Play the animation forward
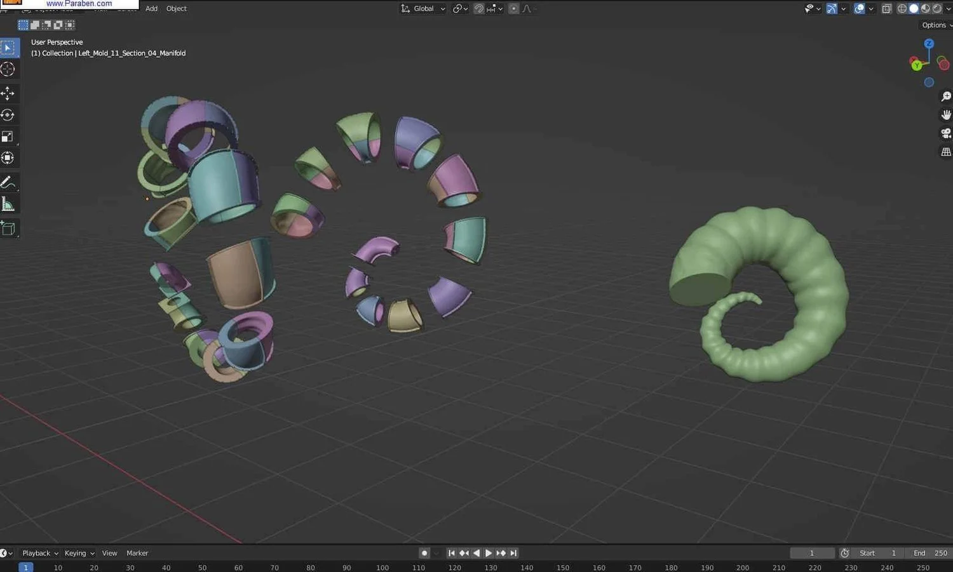The image size is (953, 572). [489, 553]
